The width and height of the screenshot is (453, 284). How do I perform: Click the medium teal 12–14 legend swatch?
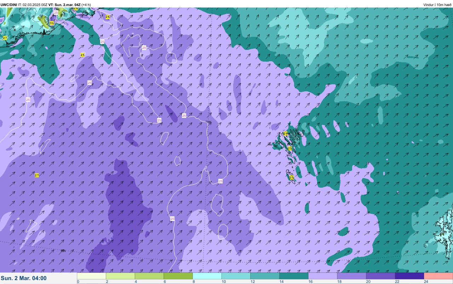click(x=265, y=276)
